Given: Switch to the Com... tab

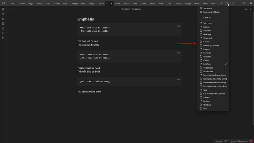Looking at the screenshot, I should point(48,3).
